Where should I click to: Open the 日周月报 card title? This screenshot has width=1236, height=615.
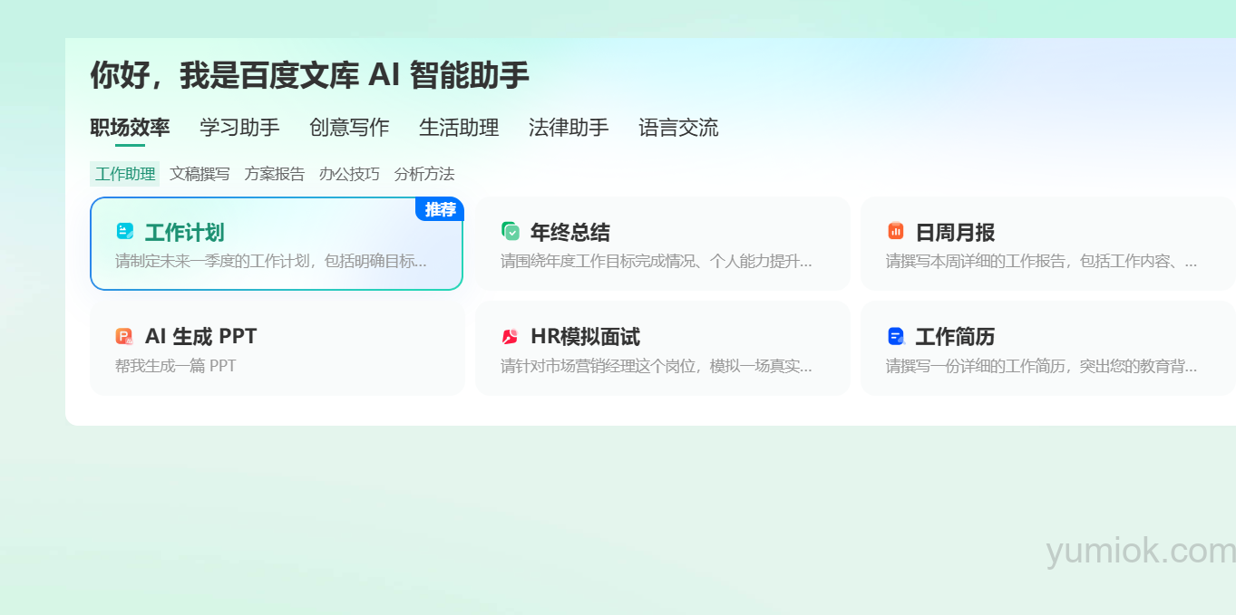(956, 233)
